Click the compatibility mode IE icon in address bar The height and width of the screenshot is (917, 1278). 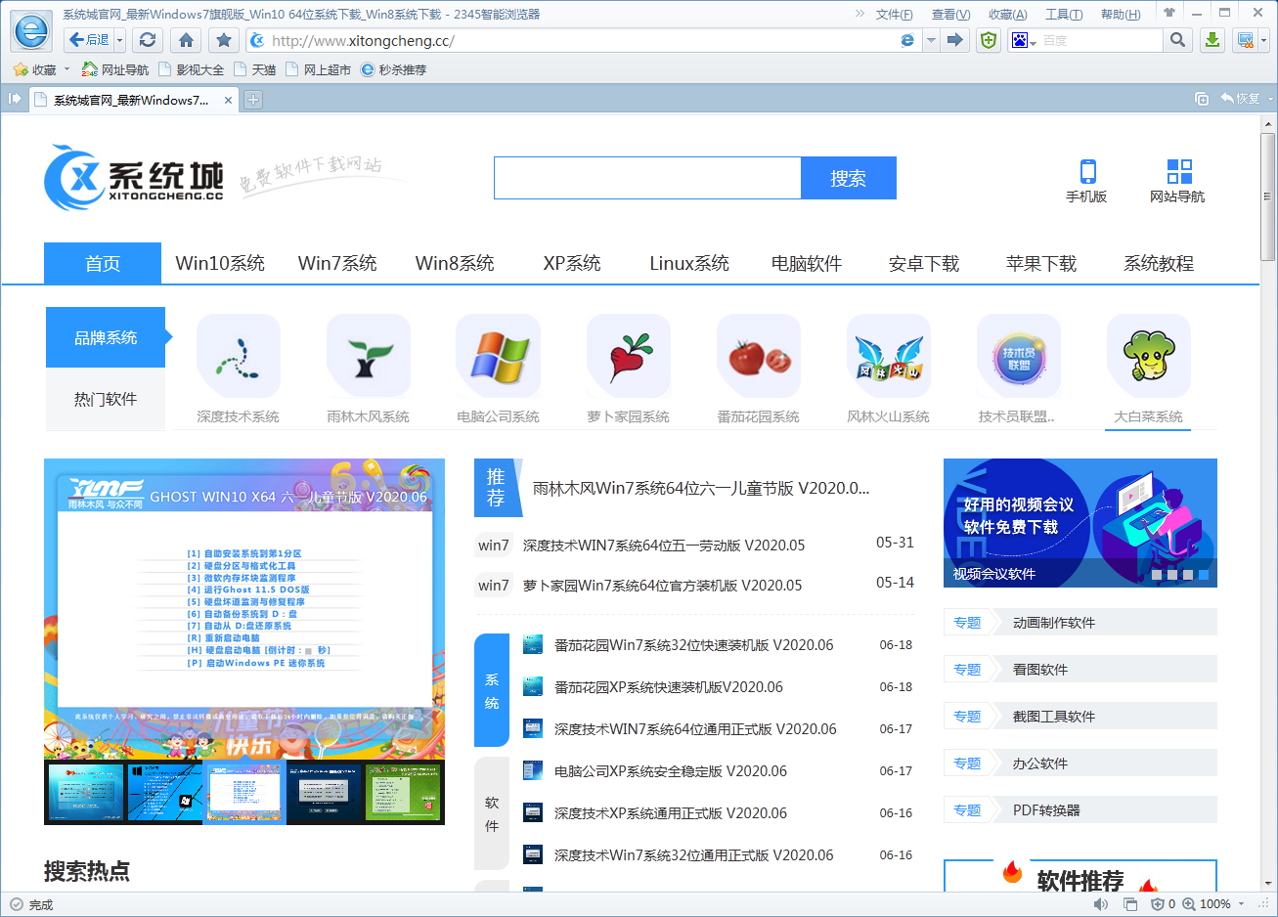pyautogui.click(x=907, y=40)
